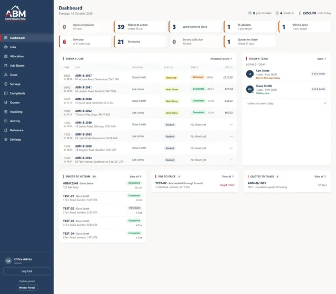Open the Survey calls due card
The image size is (336, 294).
195,41
